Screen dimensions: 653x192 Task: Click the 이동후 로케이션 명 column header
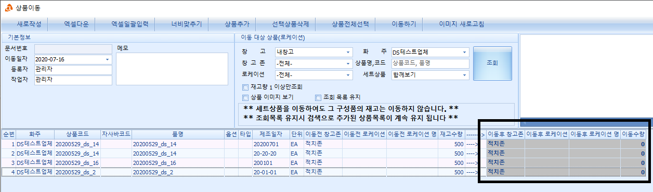(595, 134)
